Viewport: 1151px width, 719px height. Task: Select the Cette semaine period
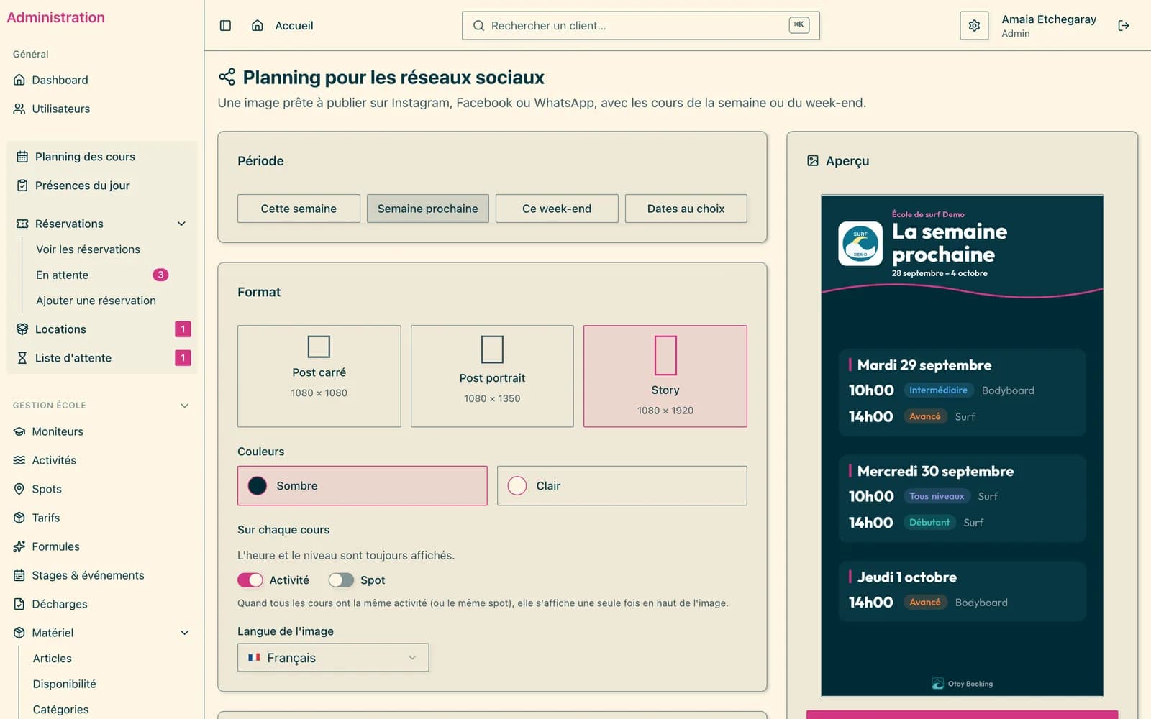[299, 209]
